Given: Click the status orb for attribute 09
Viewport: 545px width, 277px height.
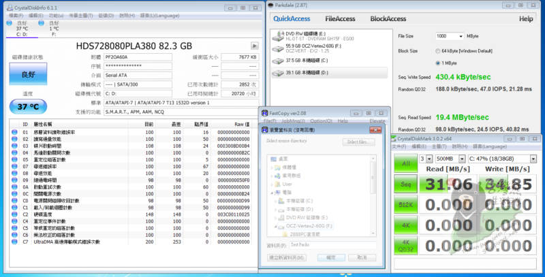Looking at the screenshot, I should 14,180.
